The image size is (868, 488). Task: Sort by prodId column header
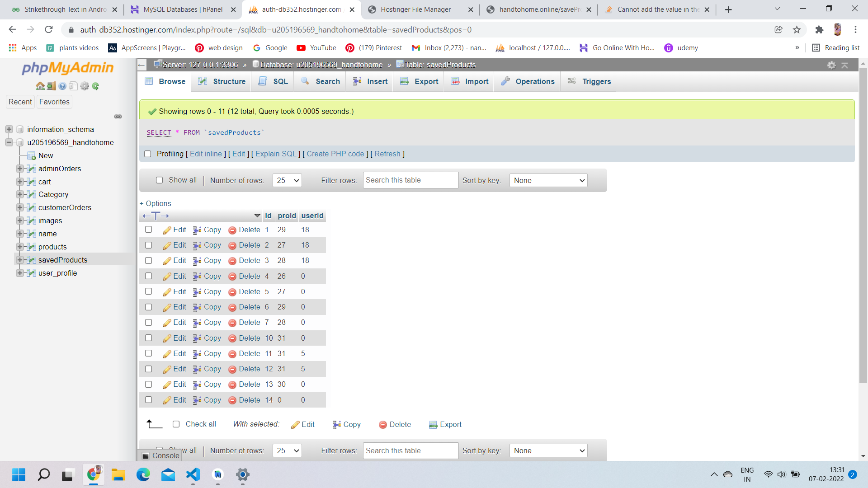click(287, 216)
